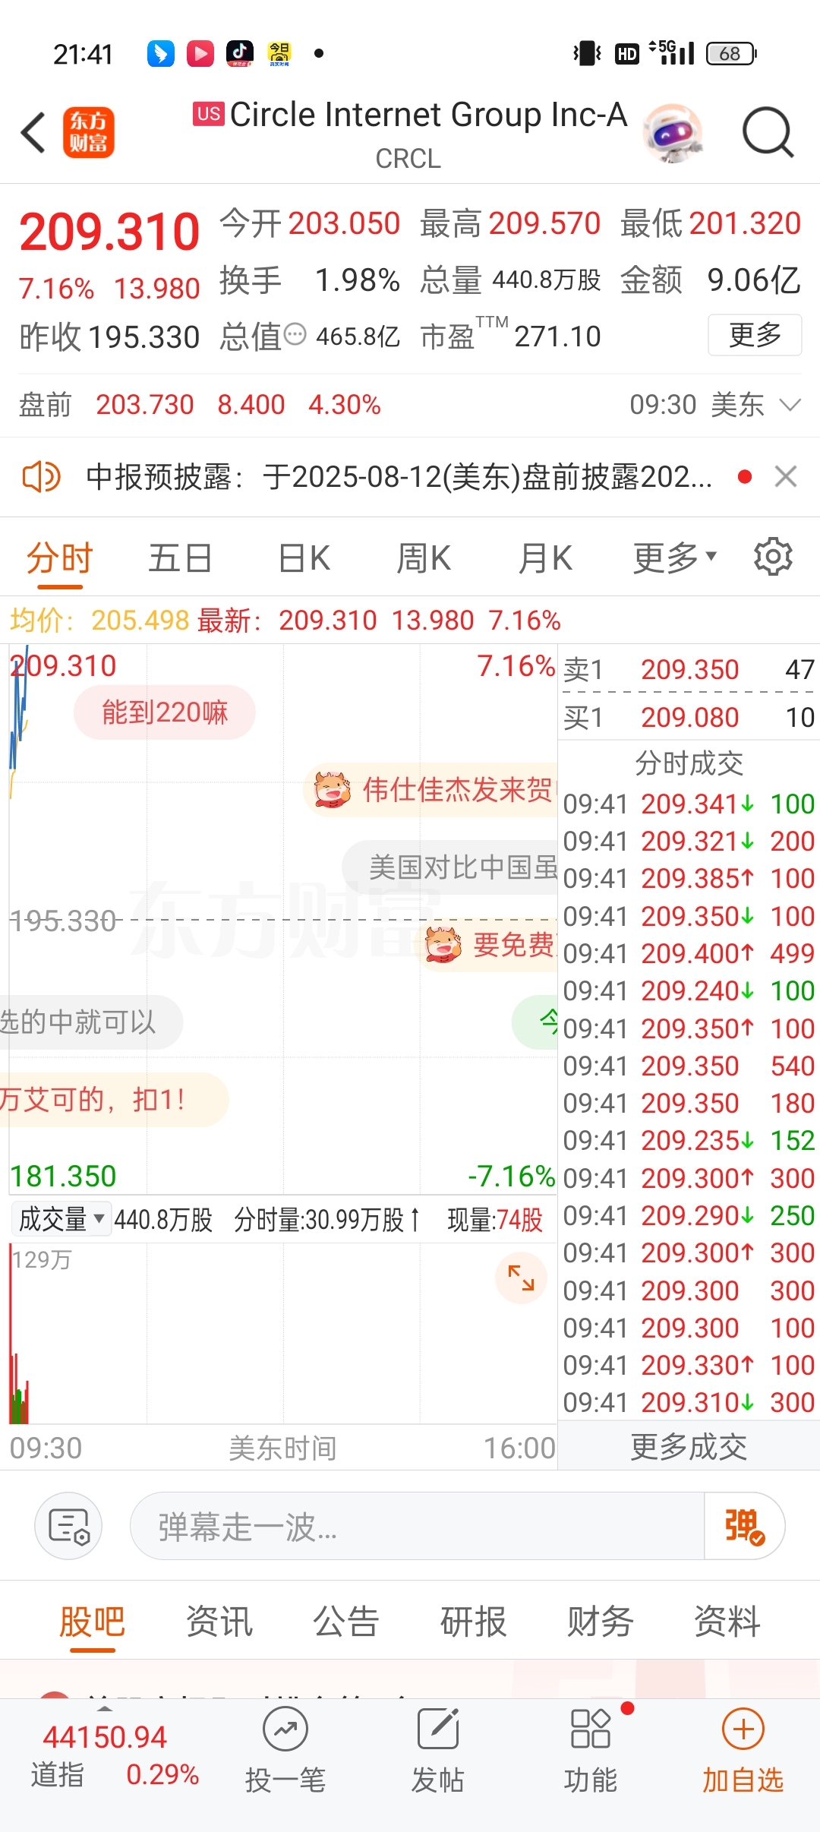Open the 股吧 forum tab

click(93, 1622)
